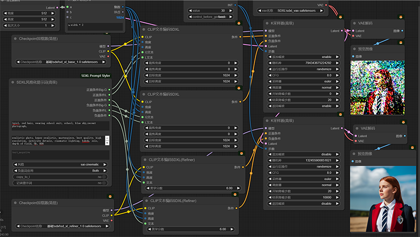Viewport: 420px width, 237px height.
Task: Click the 高度 512 field in the Latent node
Action: click(x=29, y=19)
